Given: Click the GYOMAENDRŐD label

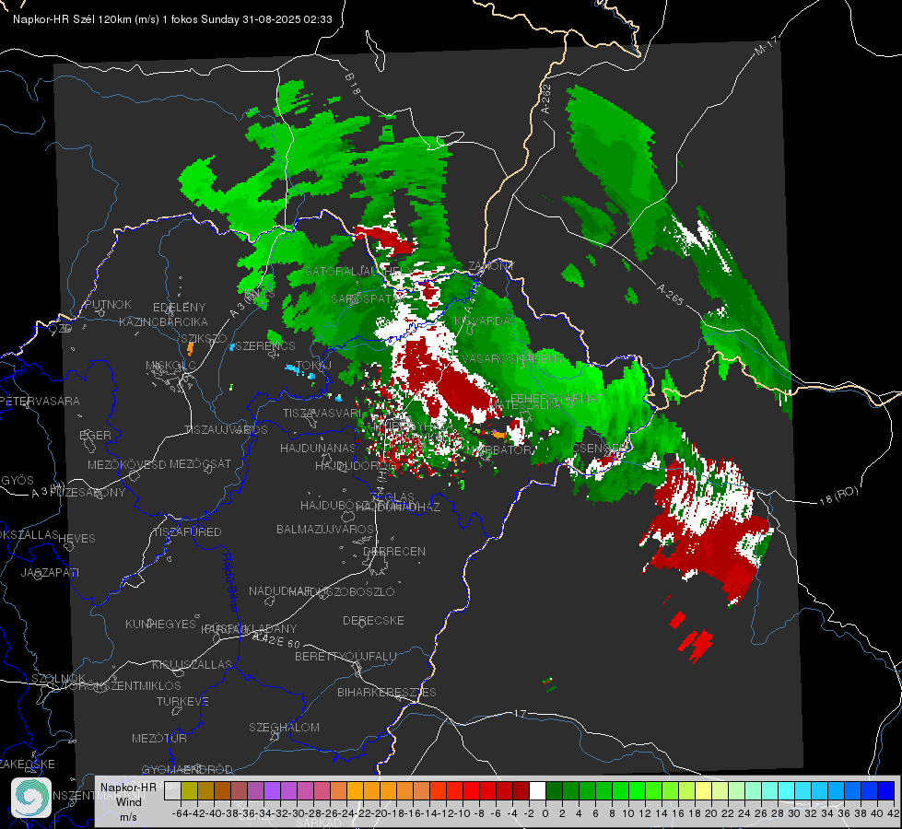Looking at the screenshot, I should 187,769.
